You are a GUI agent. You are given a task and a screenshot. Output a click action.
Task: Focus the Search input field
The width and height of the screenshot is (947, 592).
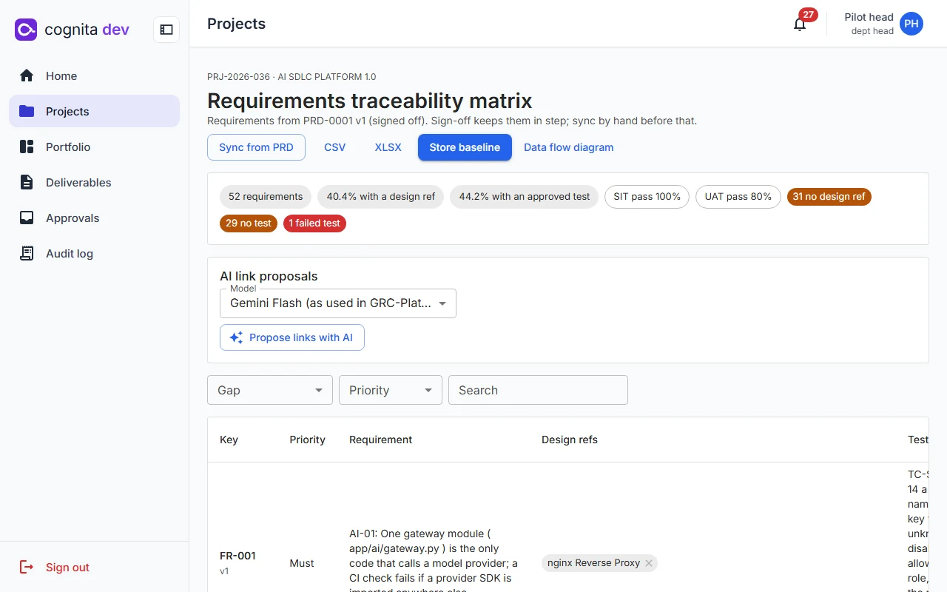click(x=538, y=390)
